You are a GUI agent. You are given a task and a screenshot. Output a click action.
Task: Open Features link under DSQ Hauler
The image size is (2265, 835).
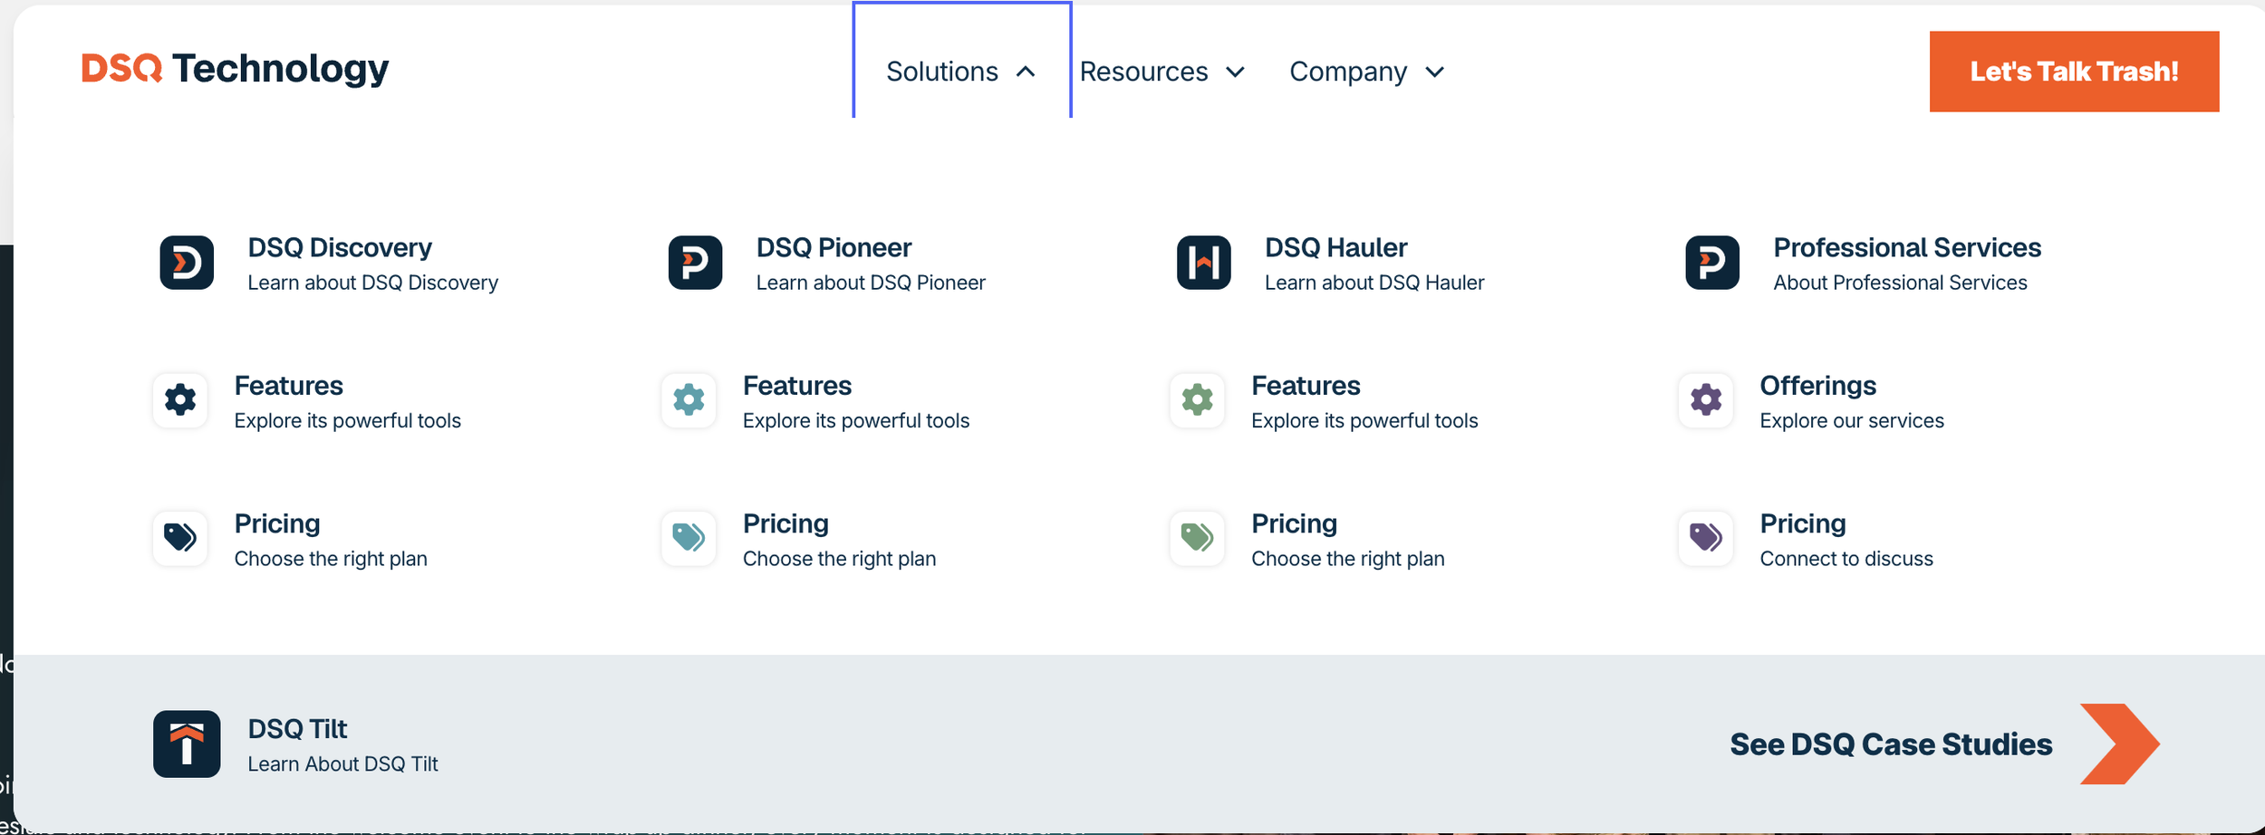(1306, 386)
